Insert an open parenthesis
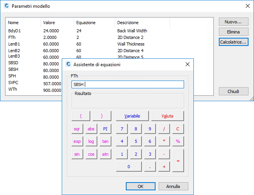This screenshot has width=254, height=195. pyautogui.click(x=81, y=116)
